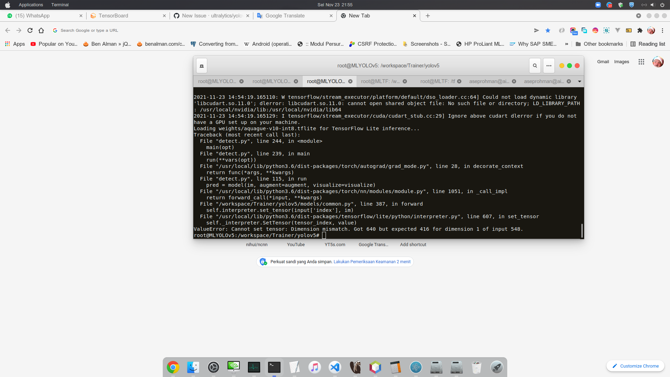Launch Chrome from the dock
This screenshot has width=670, height=377.
[173, 367]
